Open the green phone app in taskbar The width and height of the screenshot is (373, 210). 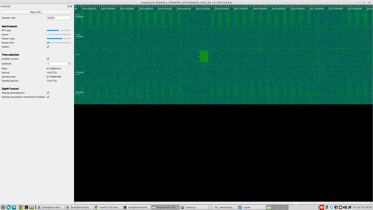(x=9, y=207)
